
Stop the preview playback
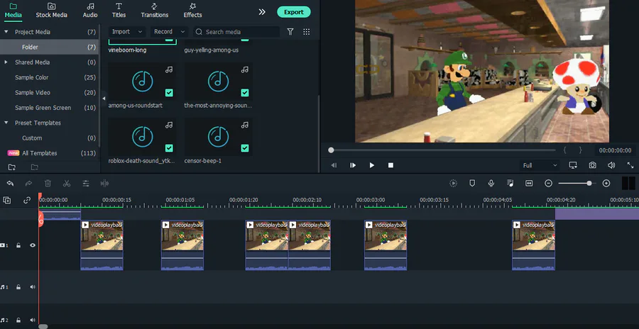[x=390, y=165]
